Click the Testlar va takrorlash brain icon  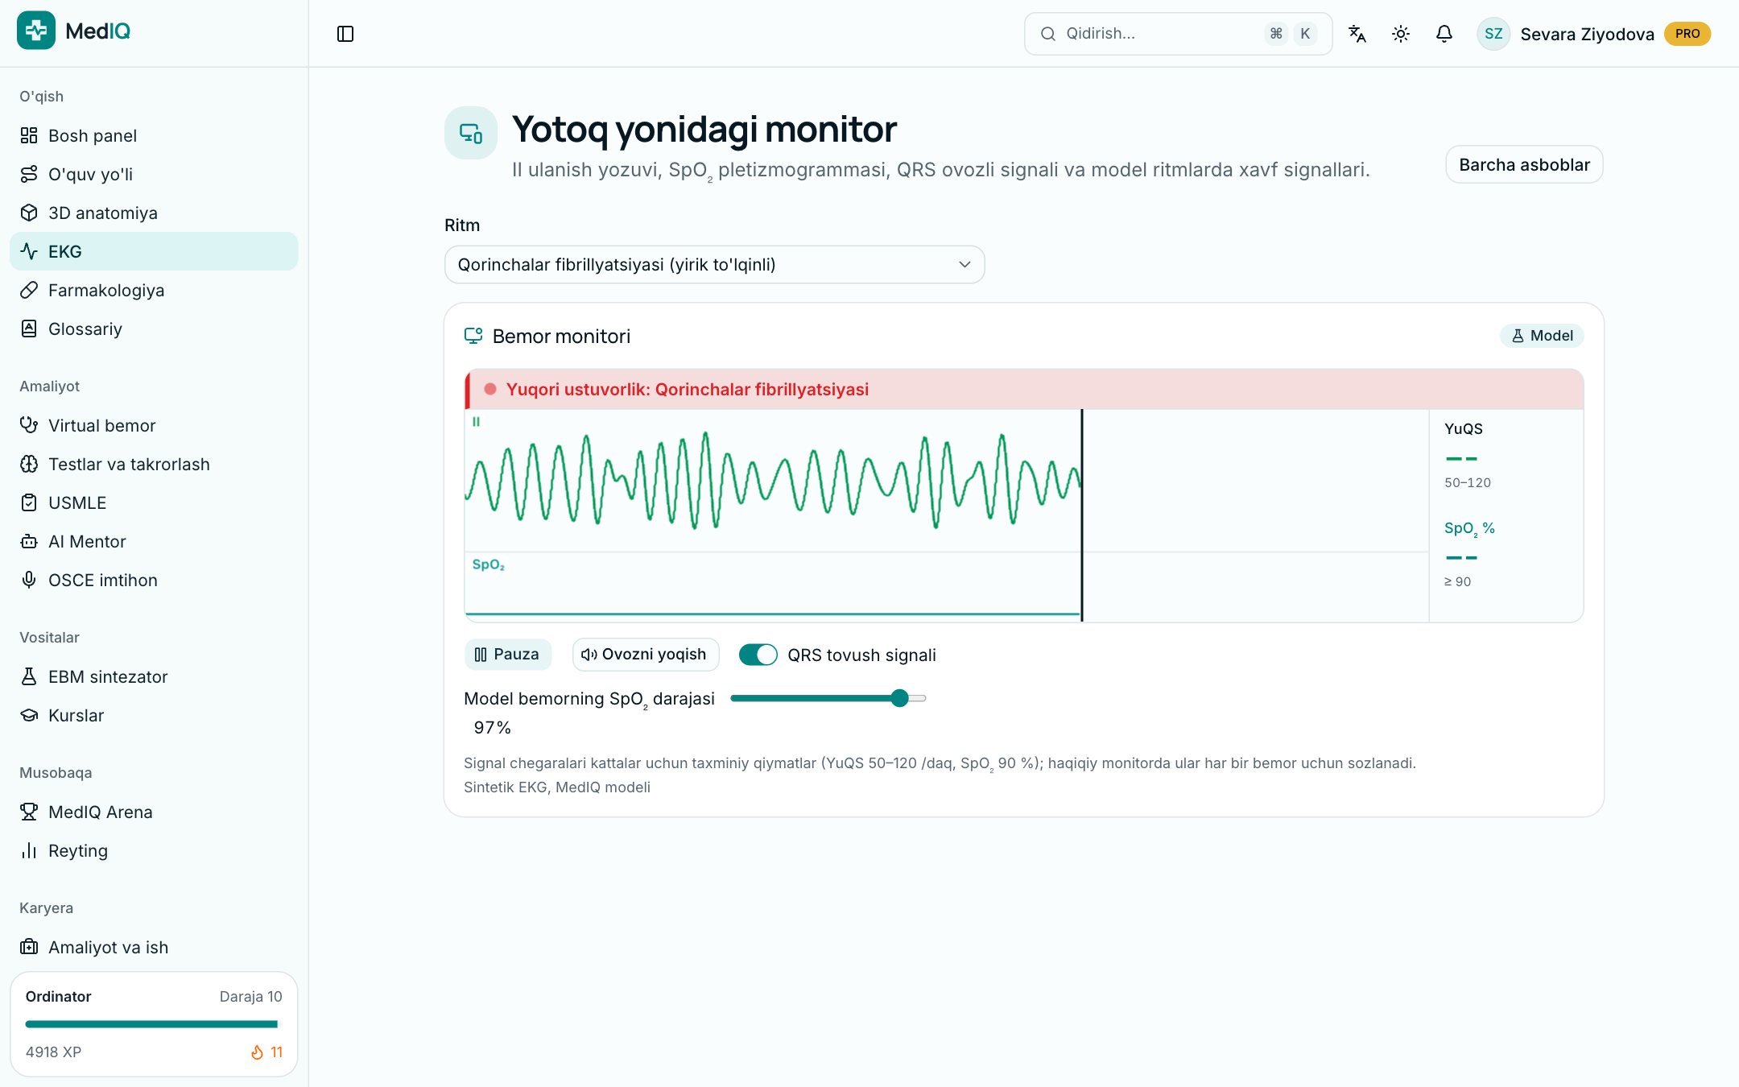click(x=29, y=464)
